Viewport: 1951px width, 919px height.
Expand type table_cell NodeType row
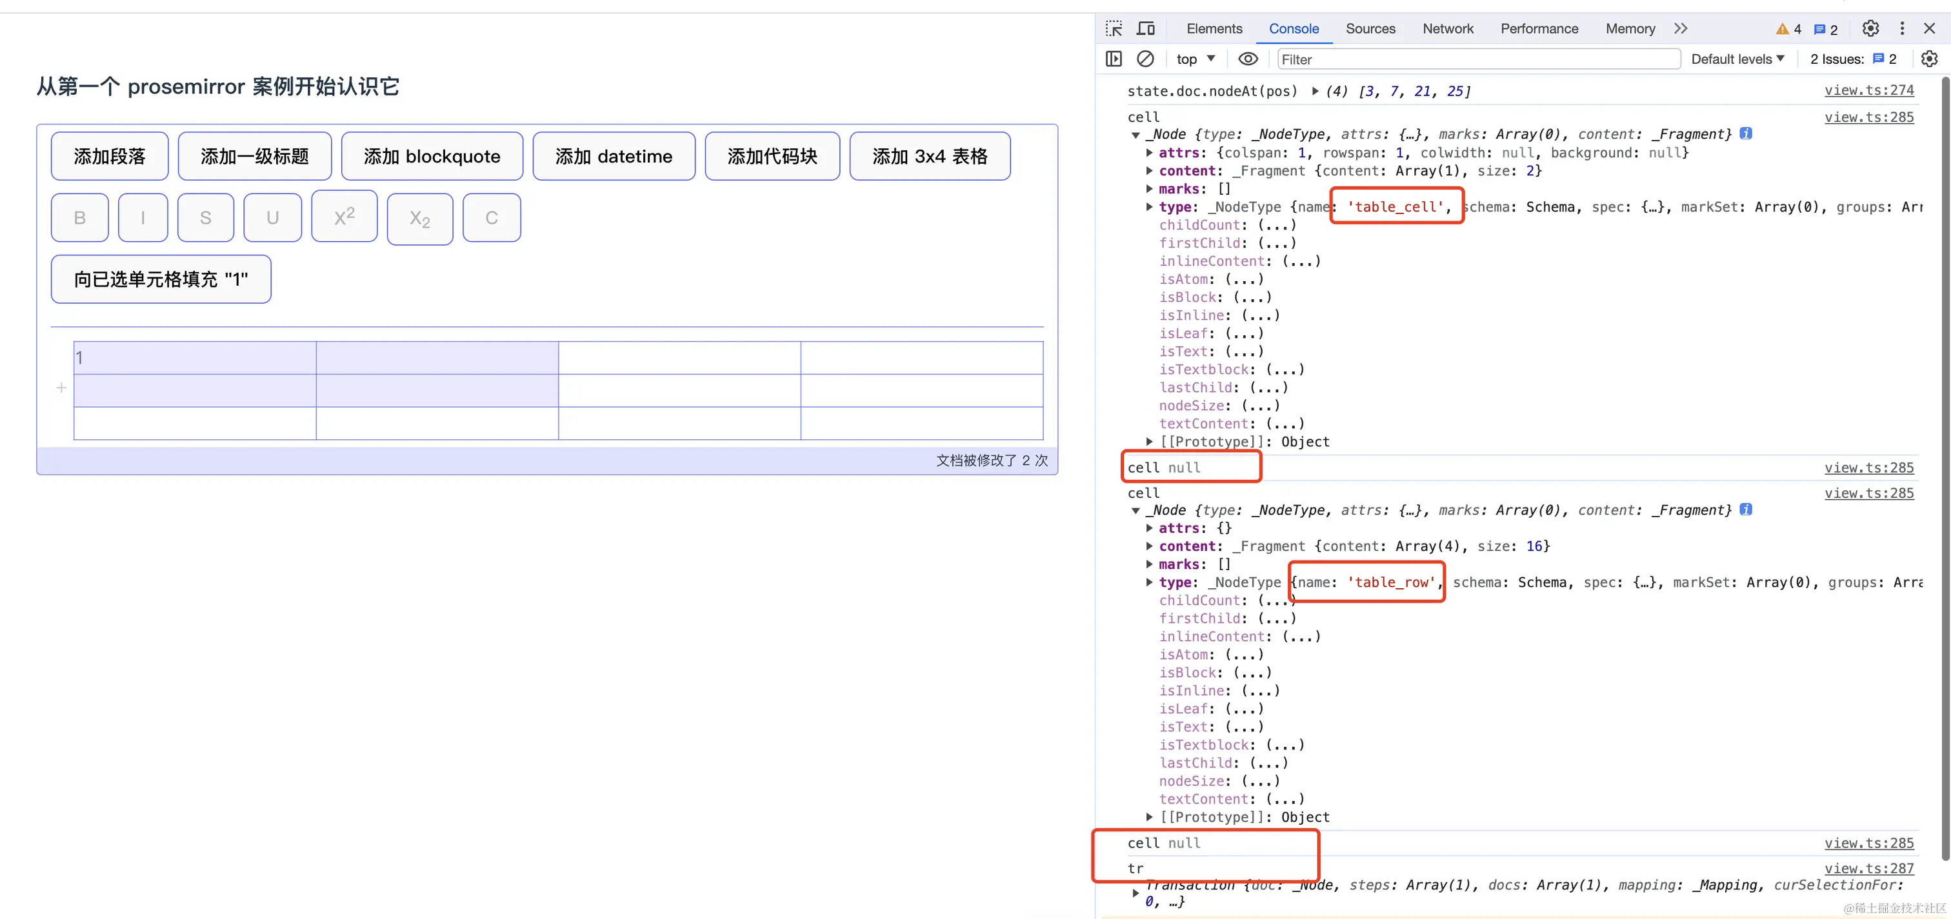tap(1149, 206)
